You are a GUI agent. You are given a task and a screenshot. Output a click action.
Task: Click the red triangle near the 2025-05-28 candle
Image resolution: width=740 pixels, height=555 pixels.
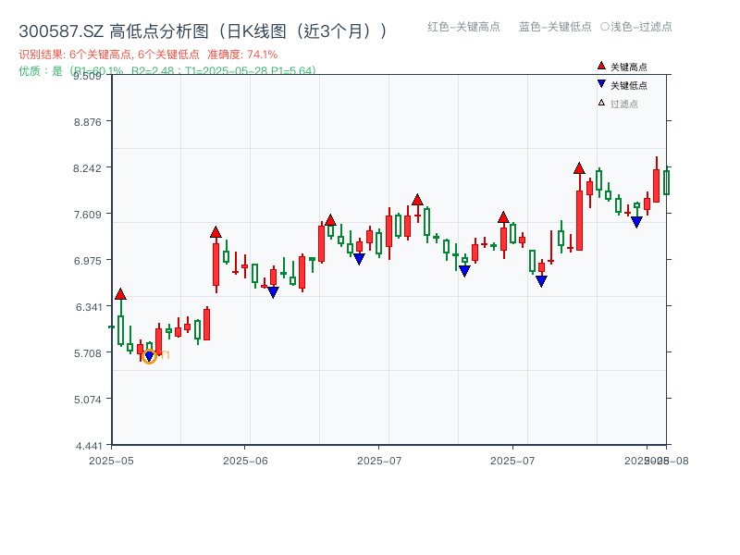click(x=216, y=233)
